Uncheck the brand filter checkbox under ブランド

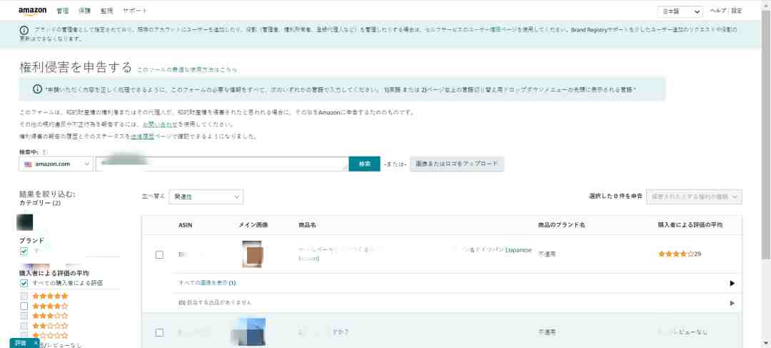tap(24, 251)
